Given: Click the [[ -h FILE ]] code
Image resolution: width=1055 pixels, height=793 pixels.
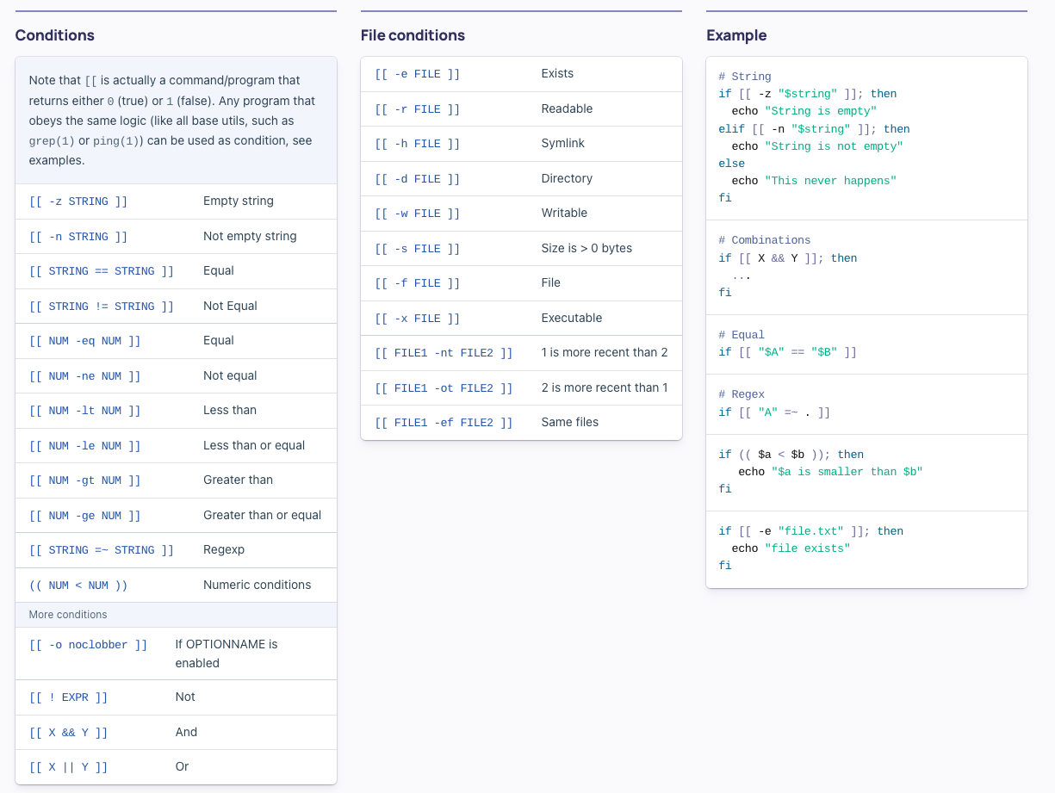Looking at the screenshot, I should pos(418,144).
